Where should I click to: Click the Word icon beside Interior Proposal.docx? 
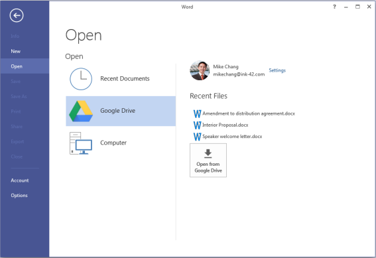[x=197, y=125]
